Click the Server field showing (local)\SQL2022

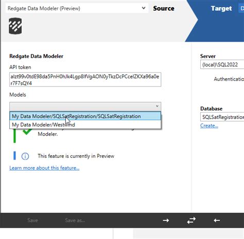point(222,64)
